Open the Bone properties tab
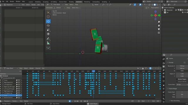This screenshot has height=105, width=188. (x=164, y=99)
